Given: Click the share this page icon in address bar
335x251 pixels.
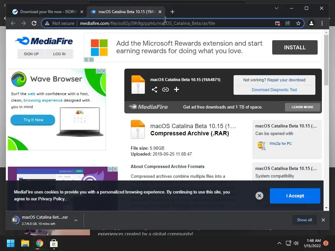Looking at the screenshot, I should point(288,23).
